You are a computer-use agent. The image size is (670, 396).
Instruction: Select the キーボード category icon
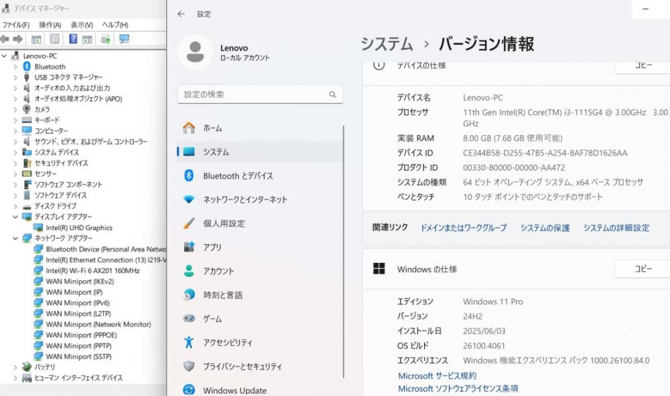pos(27,120)
